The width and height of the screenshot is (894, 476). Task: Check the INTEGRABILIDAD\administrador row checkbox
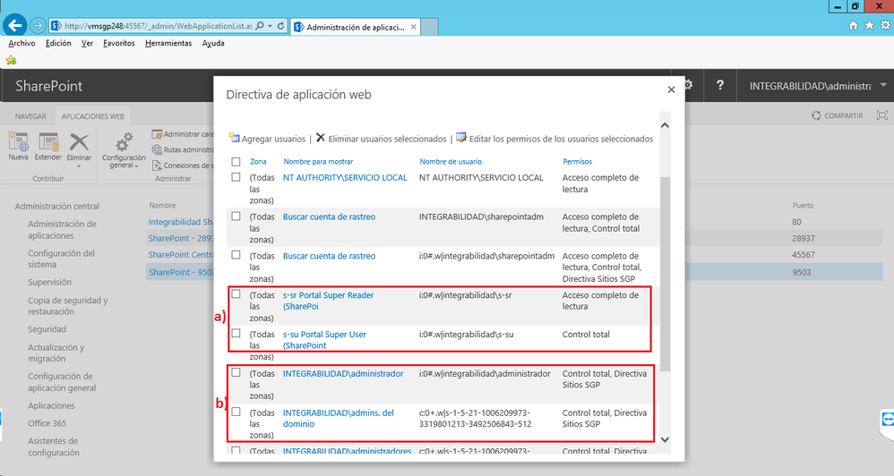[236, 372]
